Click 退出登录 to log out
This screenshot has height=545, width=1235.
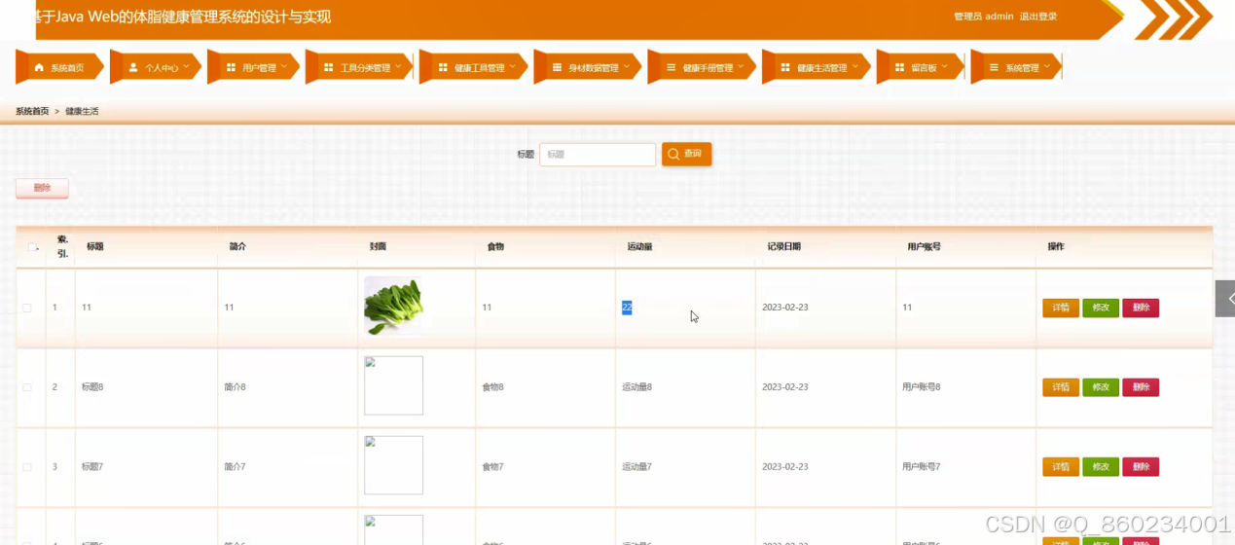click(1038, 17)
